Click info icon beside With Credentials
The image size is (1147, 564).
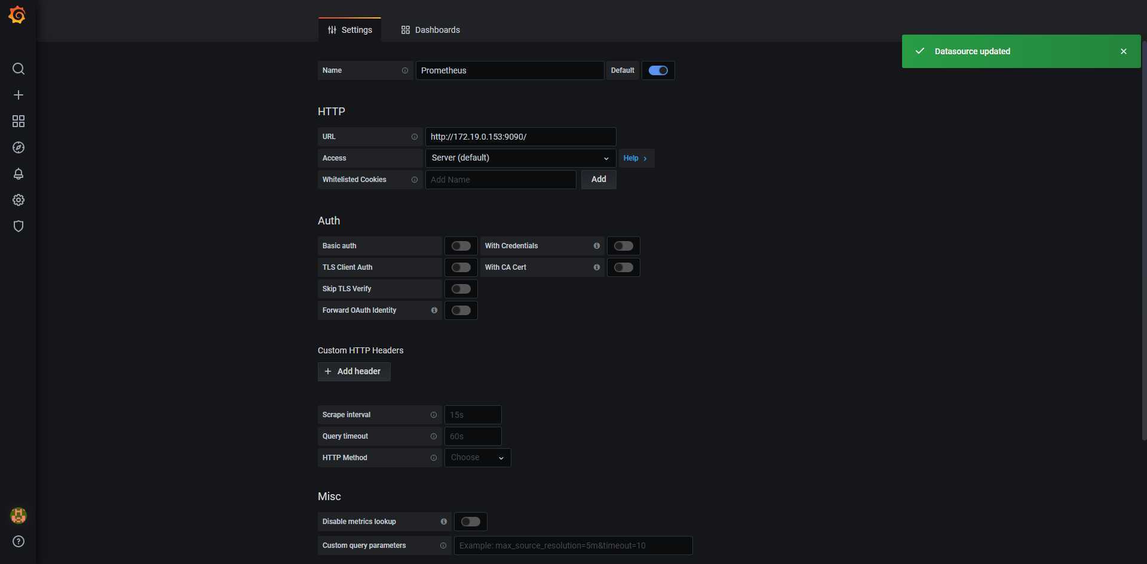[597, 246]
